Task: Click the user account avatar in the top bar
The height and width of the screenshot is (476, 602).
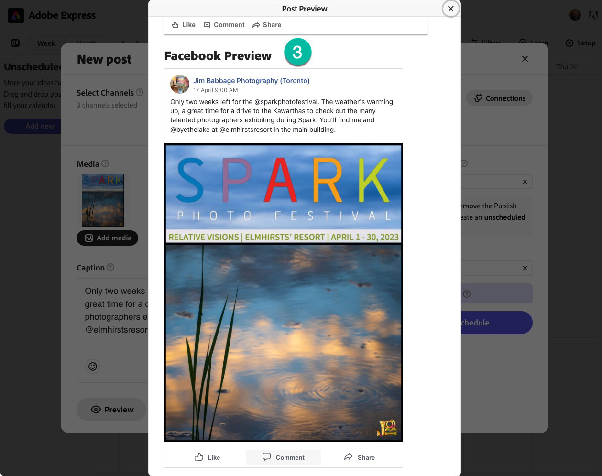Action: (575, 15)
